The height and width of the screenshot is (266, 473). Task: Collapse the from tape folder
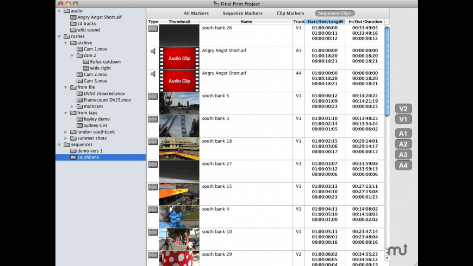[66, 113]
